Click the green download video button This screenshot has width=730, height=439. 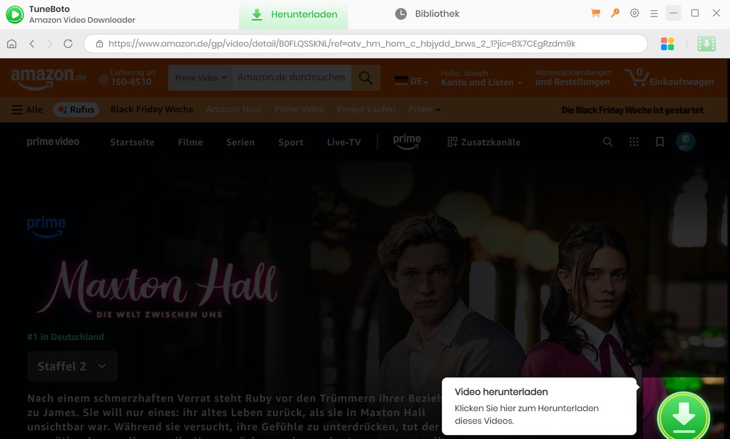(x=683, y=417)
